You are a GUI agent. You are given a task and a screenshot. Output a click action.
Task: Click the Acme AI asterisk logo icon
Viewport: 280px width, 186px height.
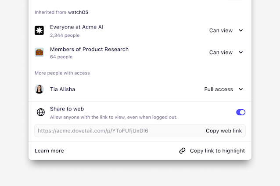pos(39,30)
